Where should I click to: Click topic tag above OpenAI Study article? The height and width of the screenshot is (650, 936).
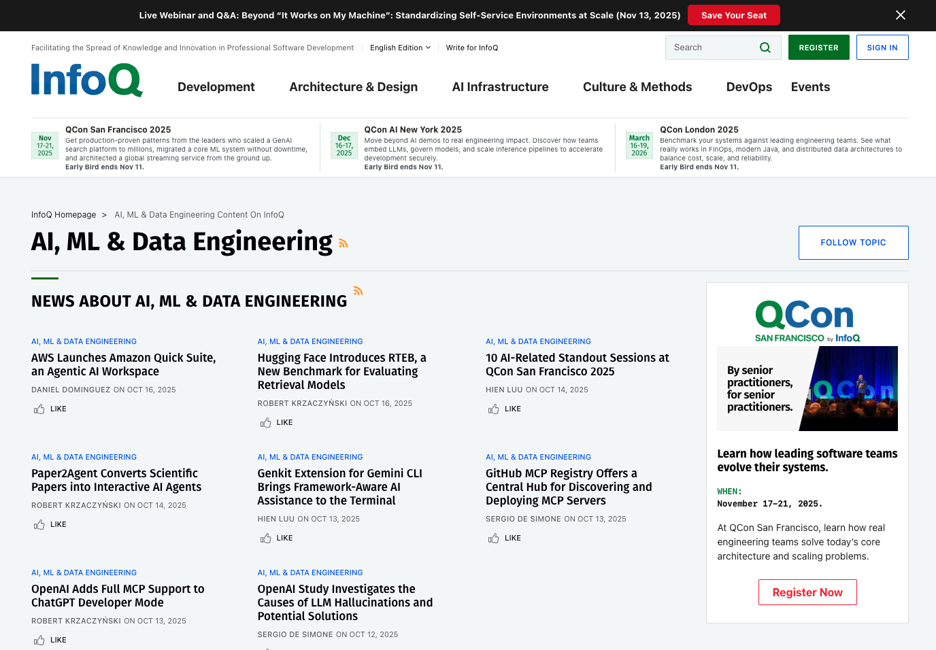(310, 572)
